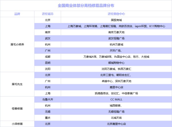
Task: Click the cell 卓越中心、深圳万象天地
Action: 116,81
